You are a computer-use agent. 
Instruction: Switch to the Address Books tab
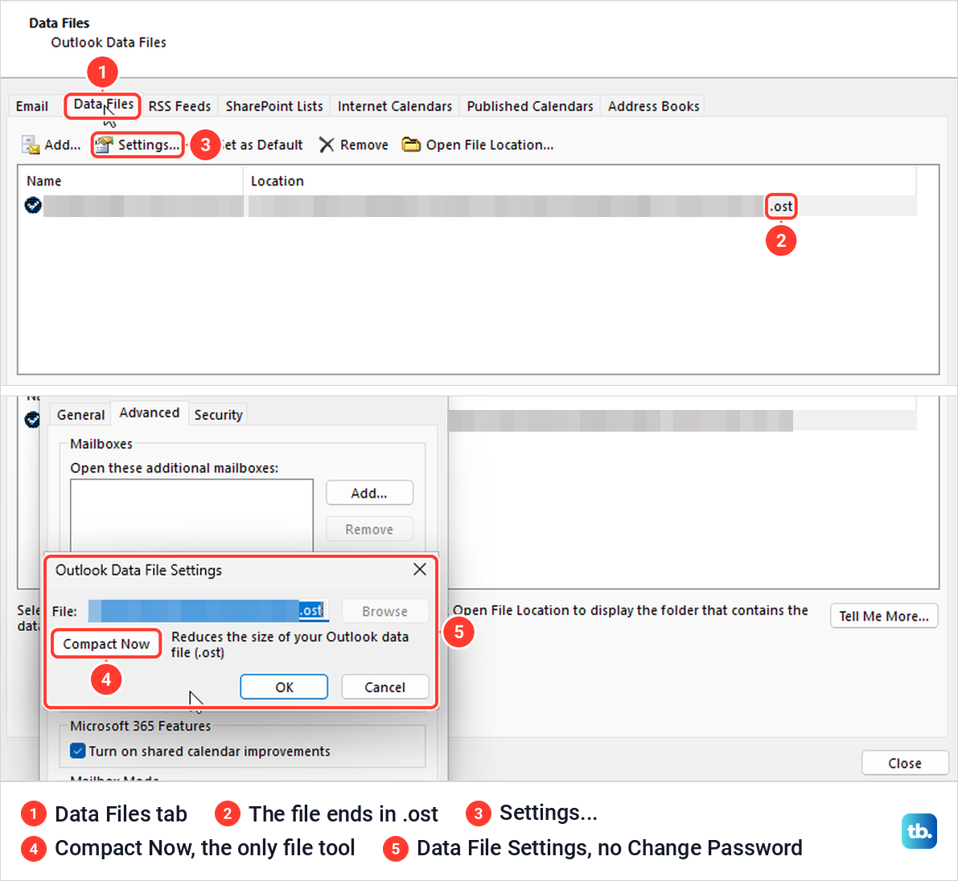pos(653,106)
